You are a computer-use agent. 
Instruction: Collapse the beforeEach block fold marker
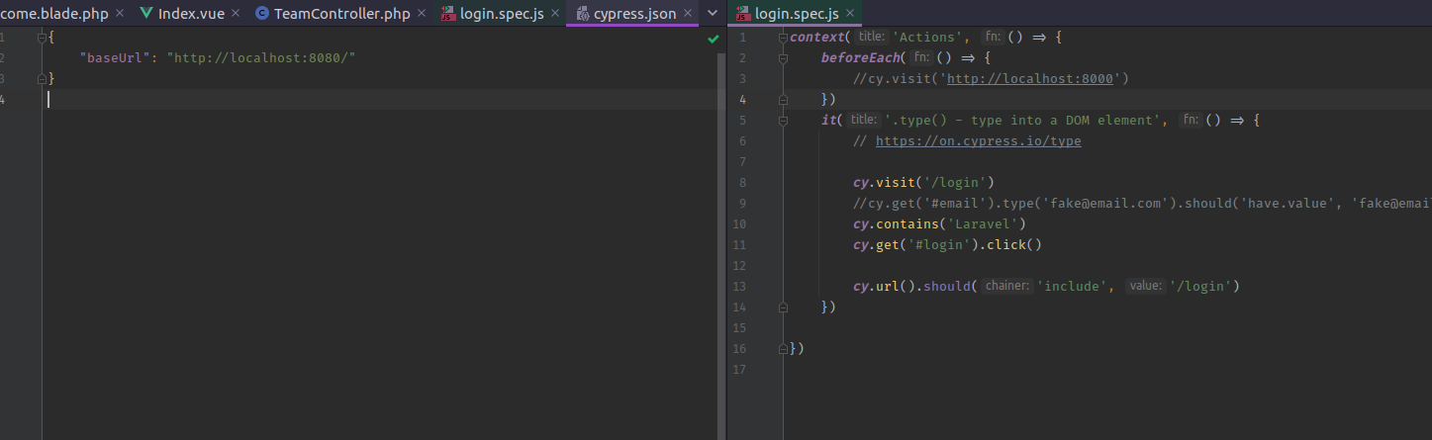tap(784, 58)
